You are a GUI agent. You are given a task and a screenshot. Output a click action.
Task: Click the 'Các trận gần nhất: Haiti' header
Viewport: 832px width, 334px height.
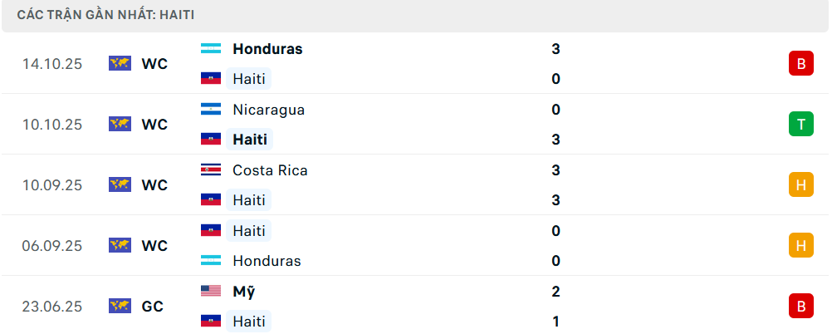click(x=106, y=15)
